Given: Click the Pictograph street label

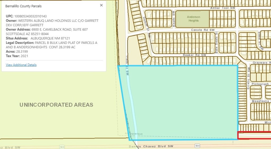Looking at the screenshot, I should click(x=260, y=84).
